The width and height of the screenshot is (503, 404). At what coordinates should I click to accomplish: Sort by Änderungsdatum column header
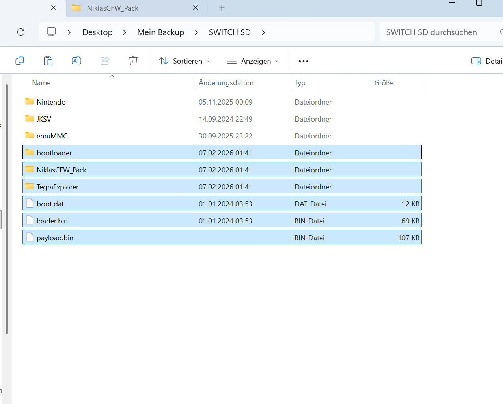pyautogui.click(x=226, y=83)
